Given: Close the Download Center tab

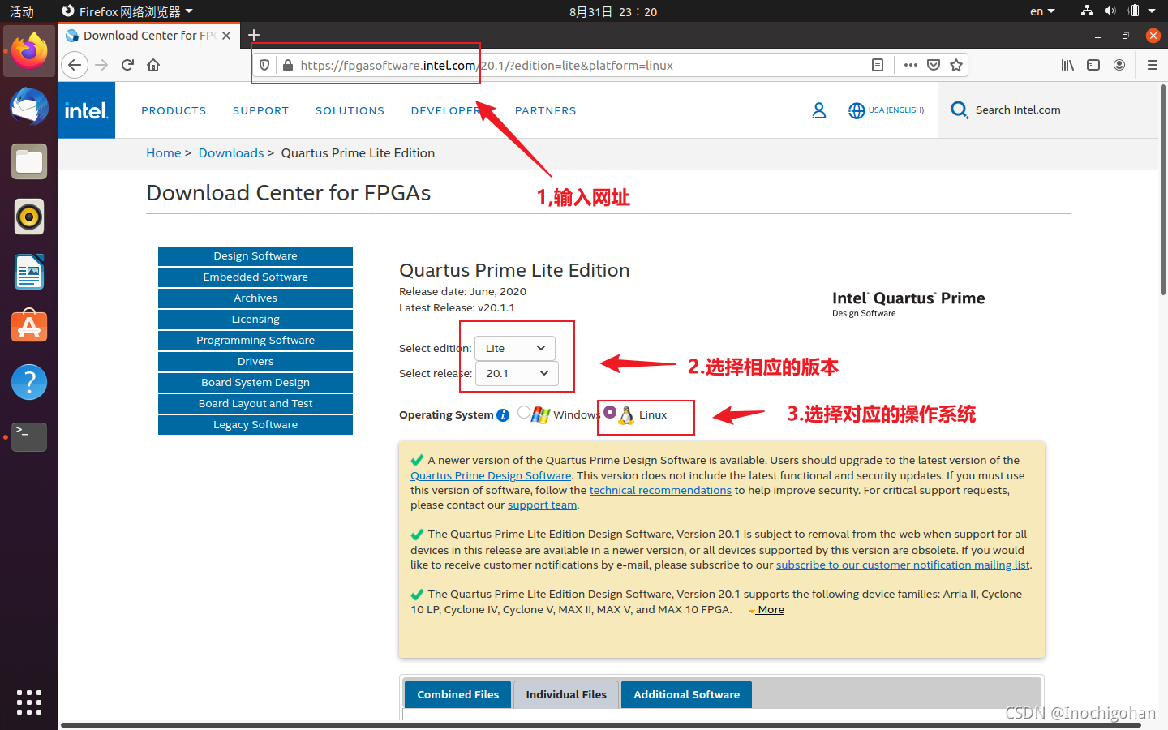Looking at the screenshot, I should pyautogui.click(x=226, y=36).
